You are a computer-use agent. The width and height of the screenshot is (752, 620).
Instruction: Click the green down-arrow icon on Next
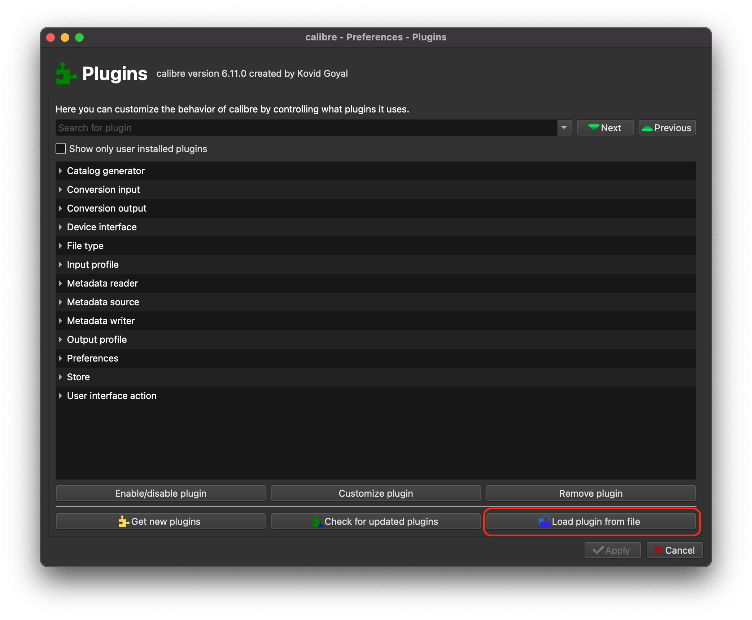(x=594, y=127)
